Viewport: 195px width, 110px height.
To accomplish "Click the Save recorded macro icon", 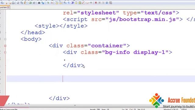I will [111, 3].
